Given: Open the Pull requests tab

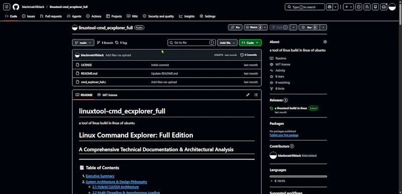Looking at the screenshot, I should tap(51, 16).
